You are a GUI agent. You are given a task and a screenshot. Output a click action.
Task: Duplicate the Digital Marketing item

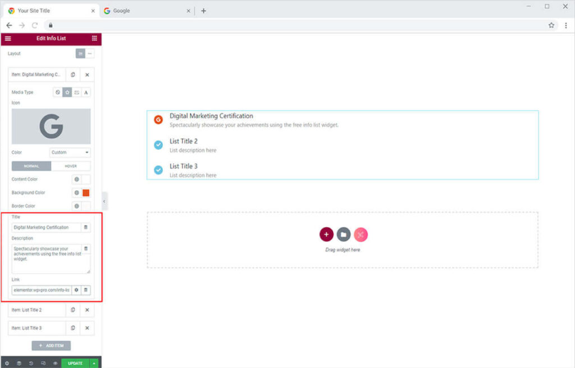73,75
